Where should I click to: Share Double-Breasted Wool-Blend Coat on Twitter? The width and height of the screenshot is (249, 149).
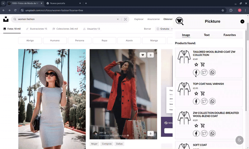(x=204, y=133)
